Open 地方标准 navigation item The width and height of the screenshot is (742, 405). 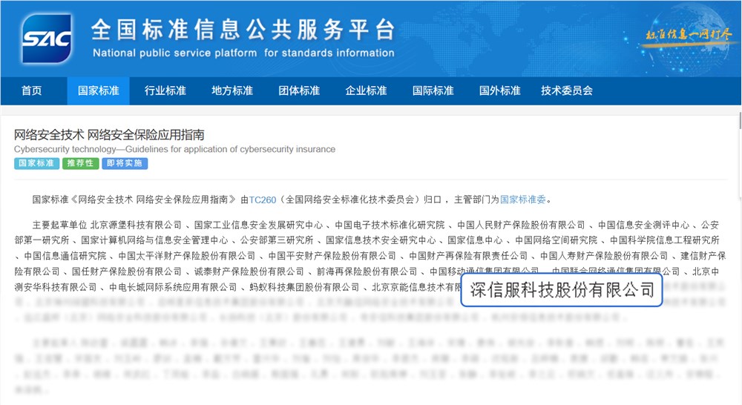point(232,90)
